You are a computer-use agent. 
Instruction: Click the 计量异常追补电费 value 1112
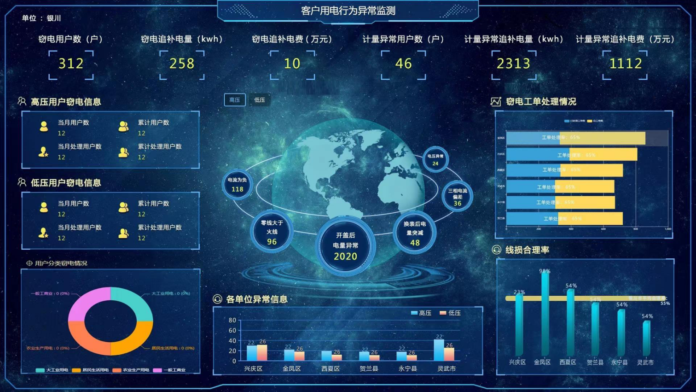625,64
